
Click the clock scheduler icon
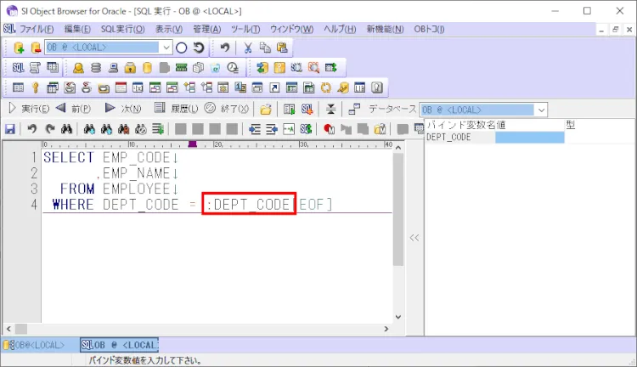pos(233,67)
